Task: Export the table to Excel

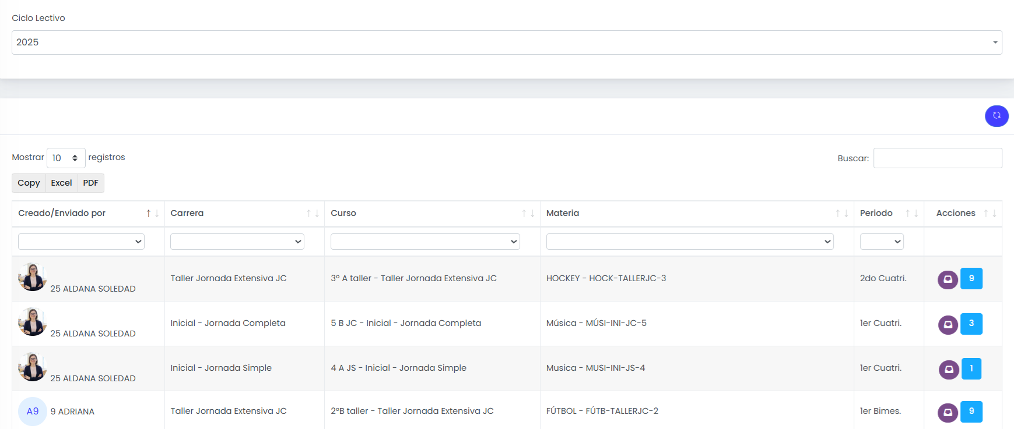Action: [61, 183]
